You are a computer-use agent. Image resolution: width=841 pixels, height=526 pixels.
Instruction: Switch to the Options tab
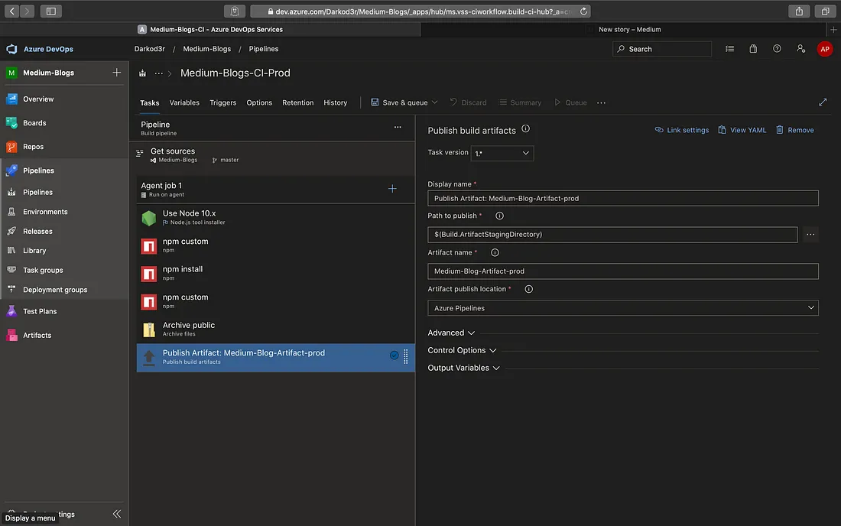(259, 102)
